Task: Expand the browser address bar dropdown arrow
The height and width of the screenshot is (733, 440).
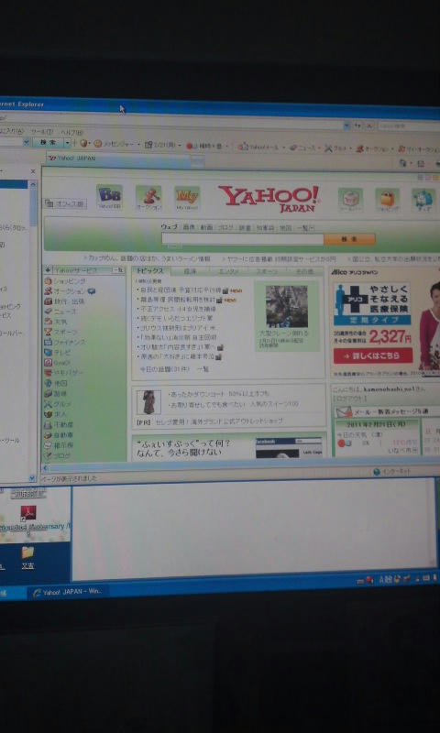Action: coord(346,126)
